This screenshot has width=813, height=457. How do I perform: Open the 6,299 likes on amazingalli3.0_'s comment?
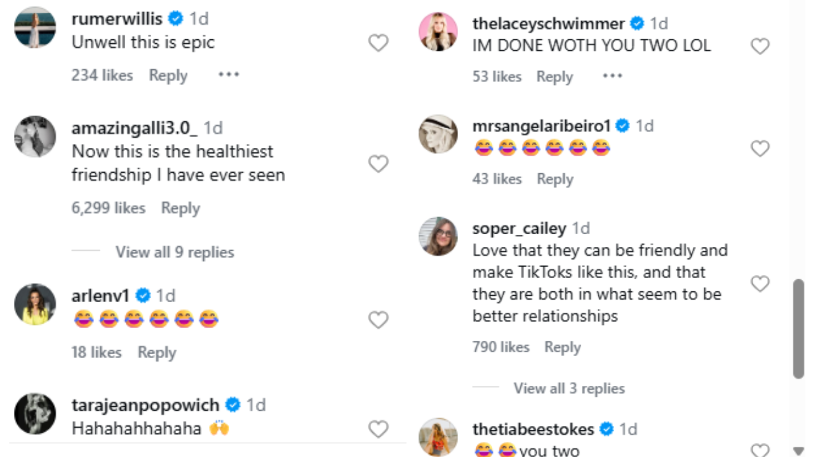point(108,208)
